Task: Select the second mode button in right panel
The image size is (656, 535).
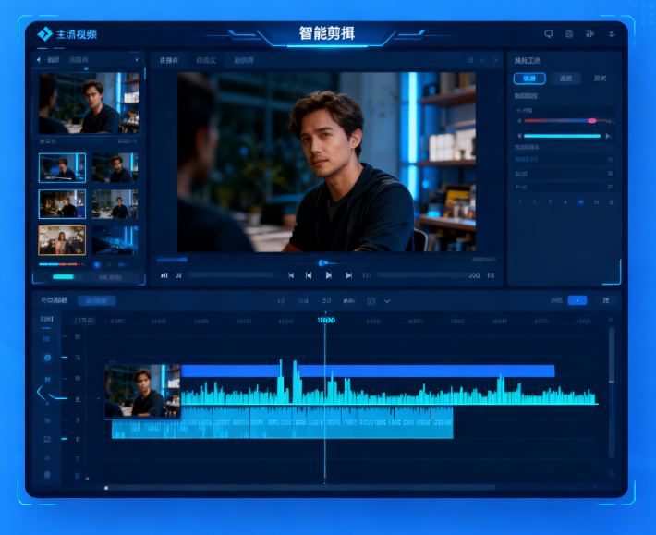Action: 565,79
